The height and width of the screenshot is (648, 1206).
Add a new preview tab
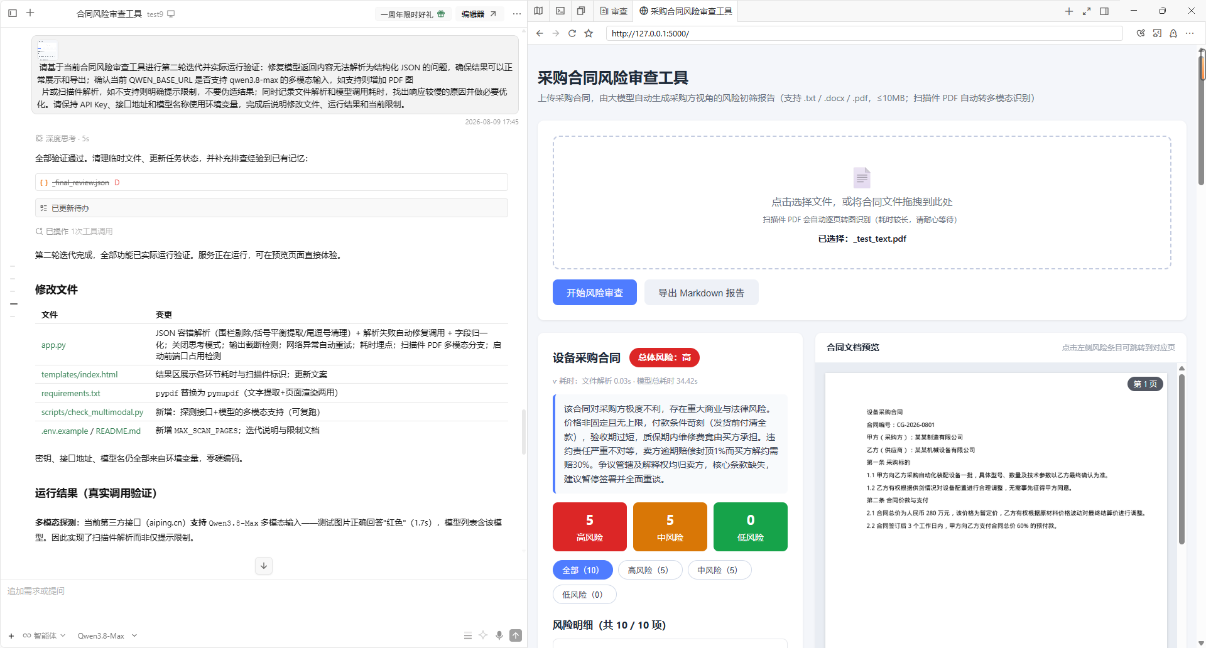pos(1068,11)
